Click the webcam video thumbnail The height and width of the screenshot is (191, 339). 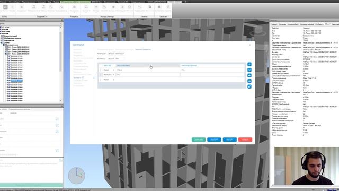click(307, 166)
